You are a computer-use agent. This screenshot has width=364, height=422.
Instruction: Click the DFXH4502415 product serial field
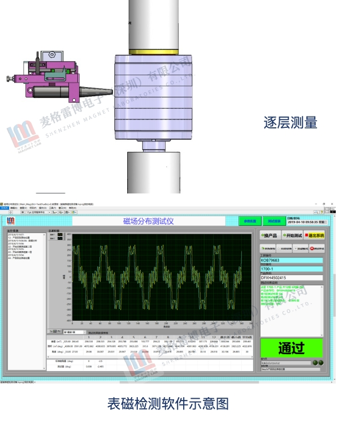(x=291, y=278)
